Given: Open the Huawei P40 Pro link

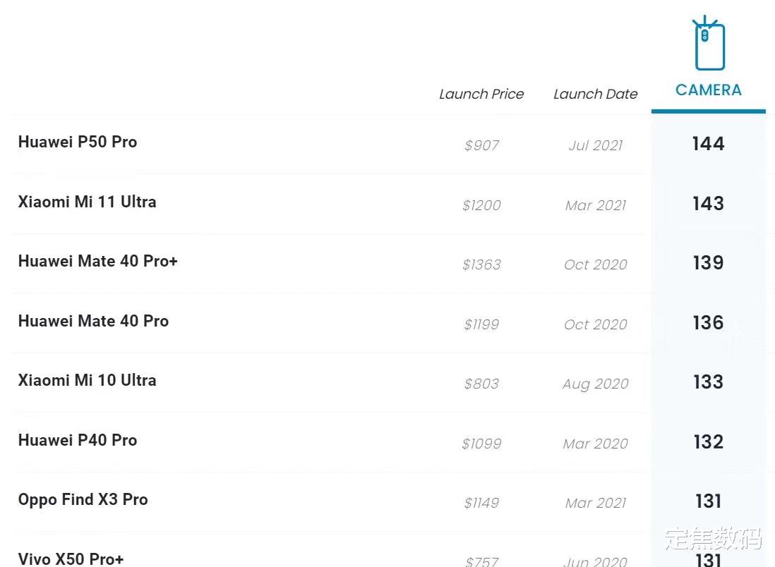Looking at the screenshot, I should [x=78, y=440].
